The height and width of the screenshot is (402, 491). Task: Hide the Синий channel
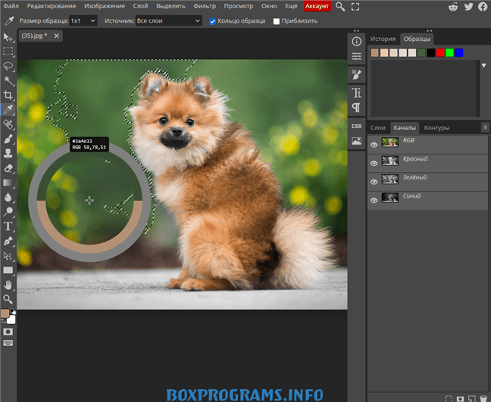[374, 200]
